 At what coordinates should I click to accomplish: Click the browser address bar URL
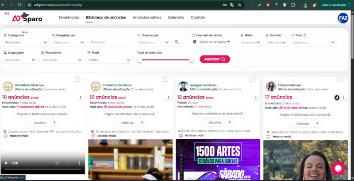click(x=58, y=5)
